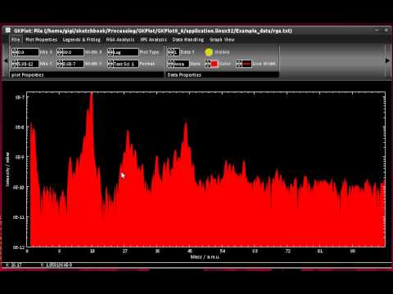Switch to the RGA Analysis tab

click(120, 40)
